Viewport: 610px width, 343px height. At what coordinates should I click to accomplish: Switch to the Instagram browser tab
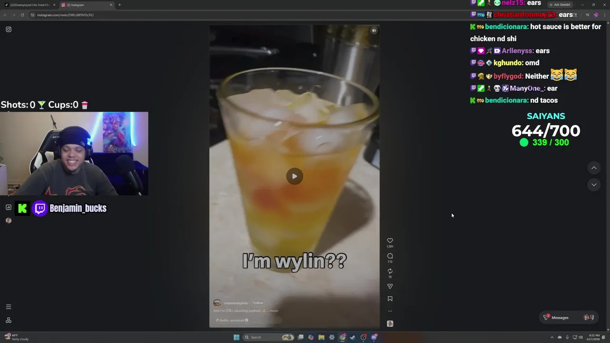86,5
